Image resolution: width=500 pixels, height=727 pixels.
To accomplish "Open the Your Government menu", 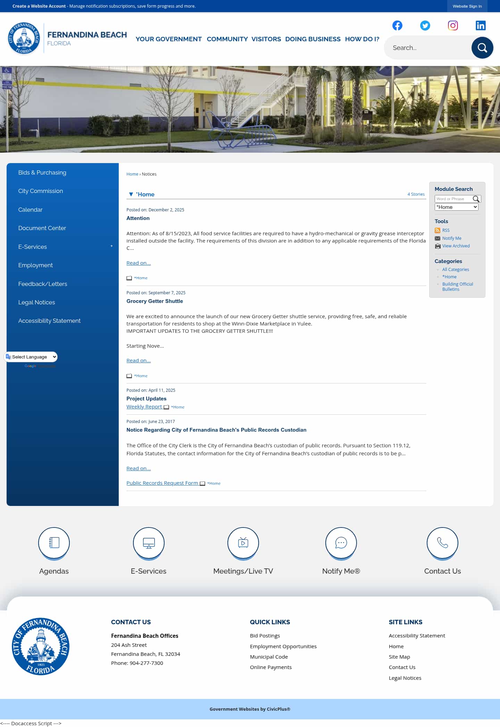I will point(168,39).
